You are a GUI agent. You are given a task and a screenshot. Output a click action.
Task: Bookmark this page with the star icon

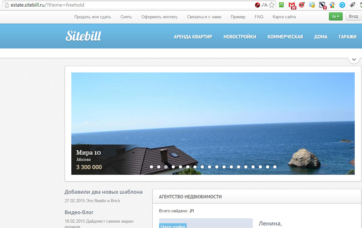pyautogui.click(x=271, y=5)
